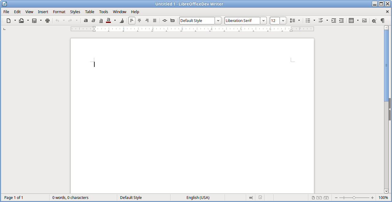Expand the New document dropdown arrow
Image resolution: width=392 pixels, height=202 pixels.
15,20
